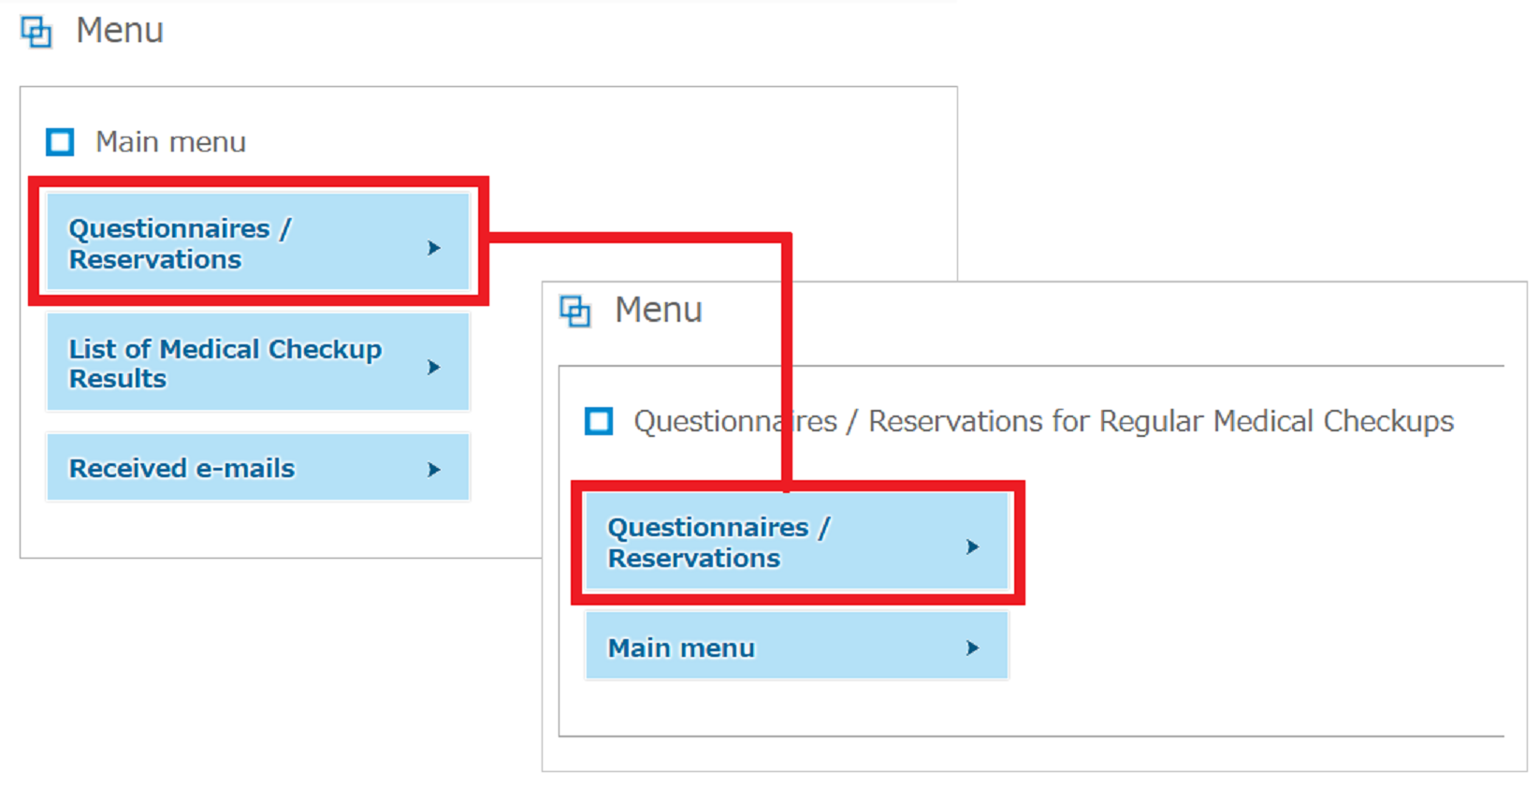Open Received e-mails

click(257, 467)
